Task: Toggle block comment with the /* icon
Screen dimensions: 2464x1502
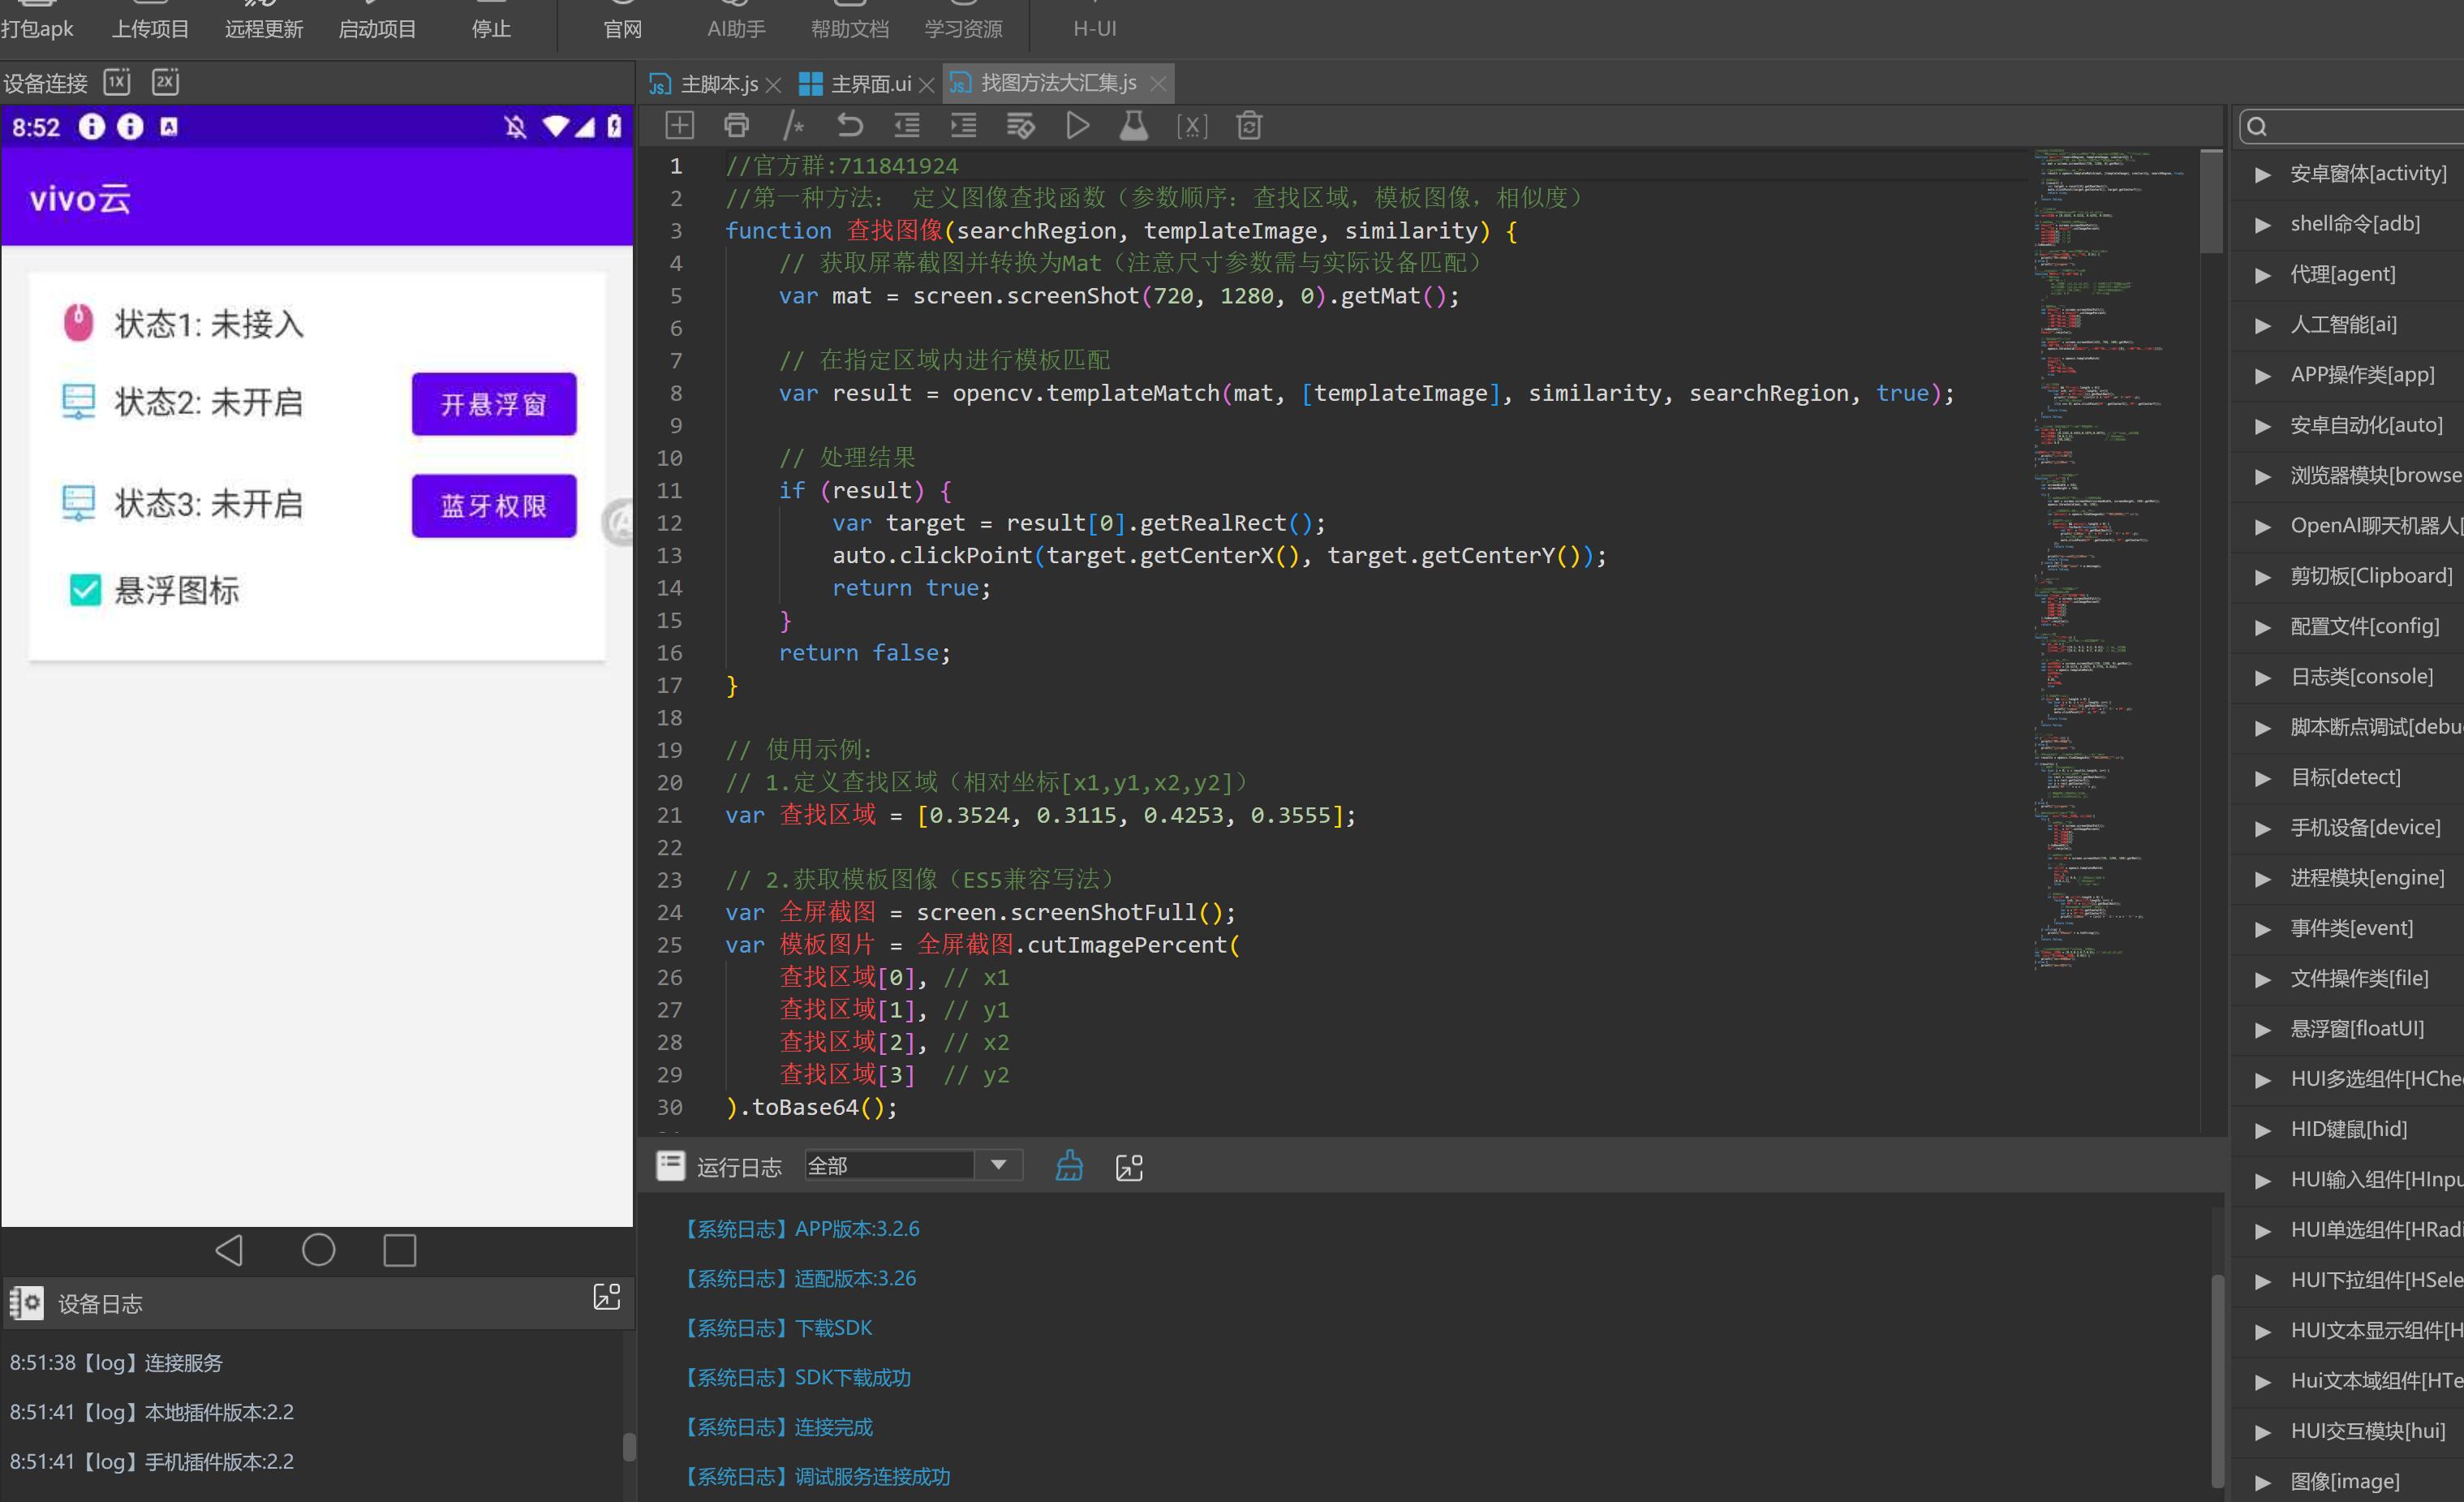Action: (x=793, y=125)
